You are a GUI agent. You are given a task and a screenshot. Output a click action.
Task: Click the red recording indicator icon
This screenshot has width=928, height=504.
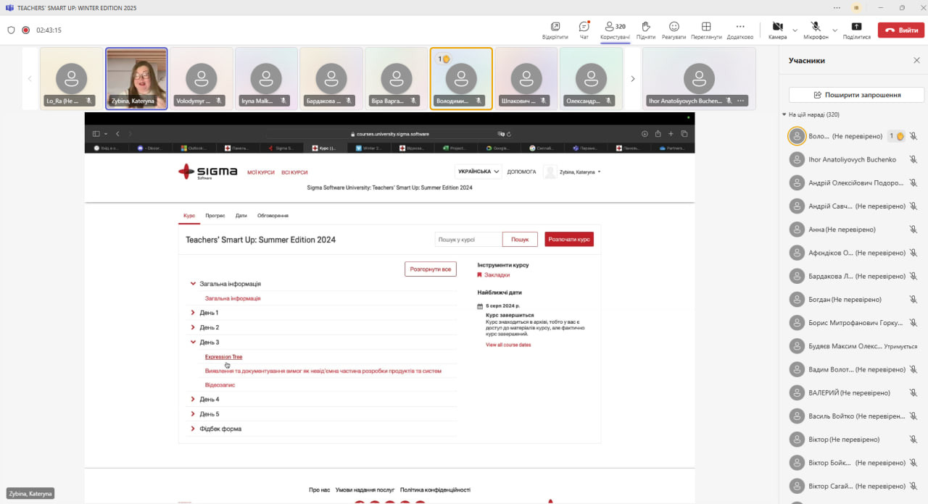[25, 30]
